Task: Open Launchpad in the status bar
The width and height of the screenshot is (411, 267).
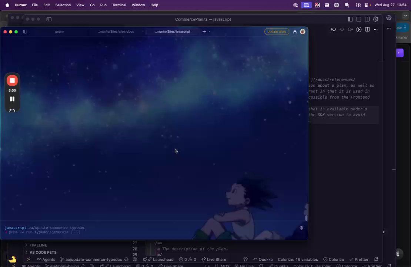Action: tap(158, 259)
